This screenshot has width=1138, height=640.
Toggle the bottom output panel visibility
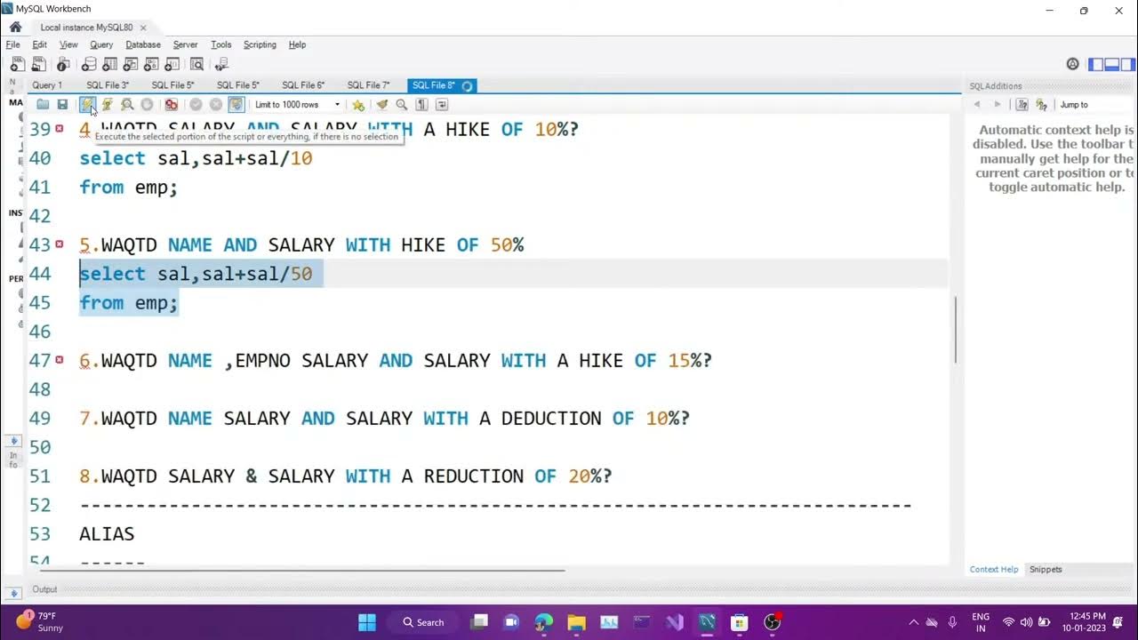tap(1112, 64)
